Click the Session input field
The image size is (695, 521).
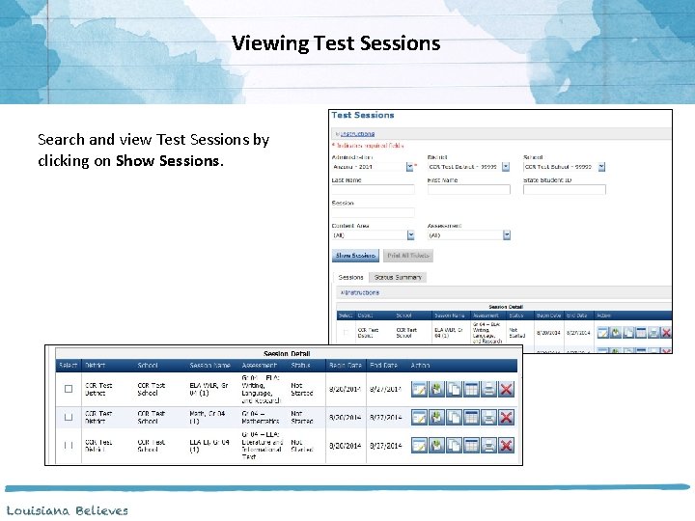point(374,212)
